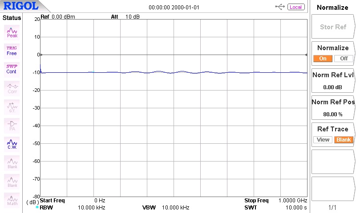Toggle the PA preamplifier icon
Screen dimensions: 356x213
[x=12, y=125]
